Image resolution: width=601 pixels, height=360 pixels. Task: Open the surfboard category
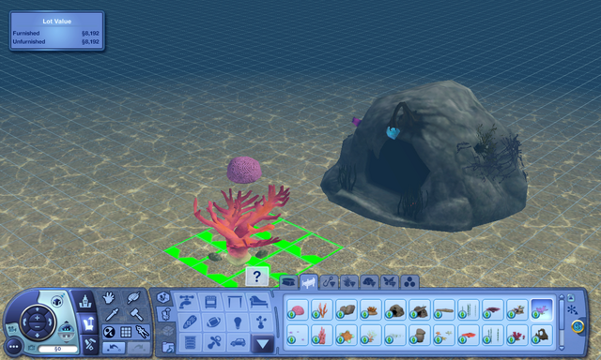[x=190, y=322]
